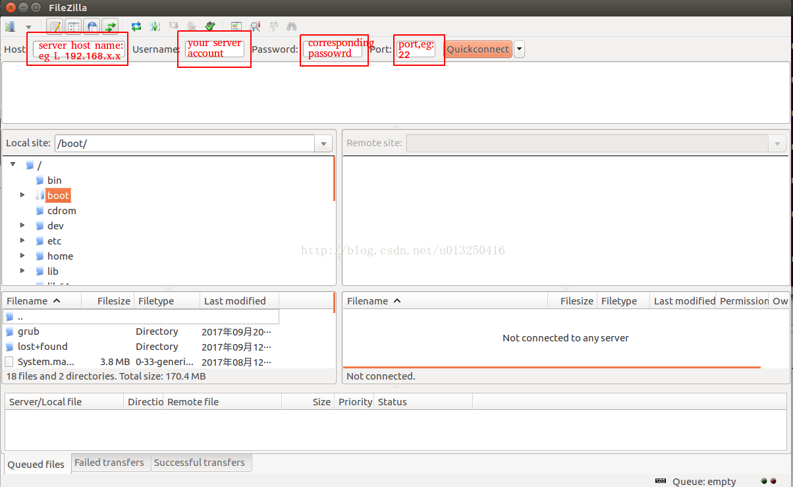Toggle the remote directory tree view
Viewport: 793px width, 487px height.
[92, 27]
